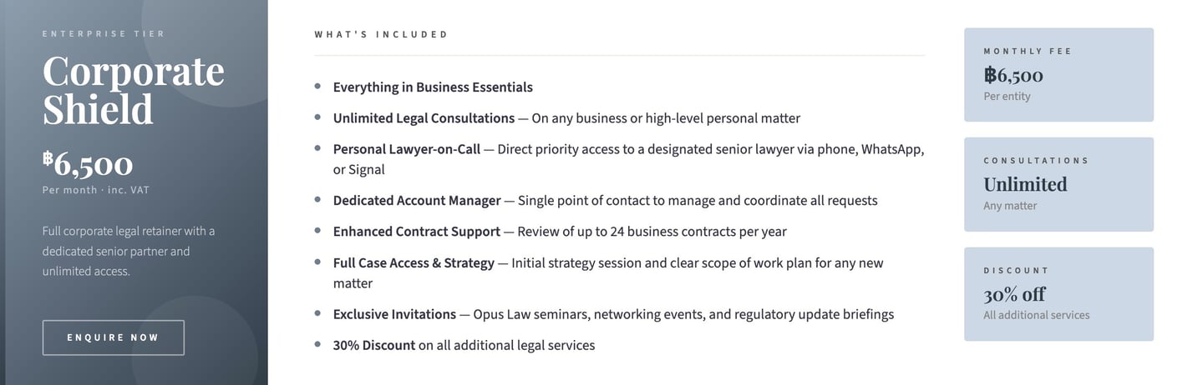The height and width of the screenshot is (385, 1203).
Task: Select the Monthly Fee summary card
Action: click(x=1058, y=74)
